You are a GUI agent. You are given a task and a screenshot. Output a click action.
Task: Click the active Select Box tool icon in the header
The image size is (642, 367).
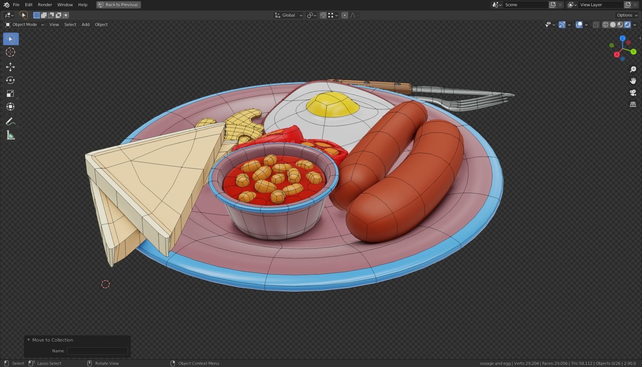(23, 15)
